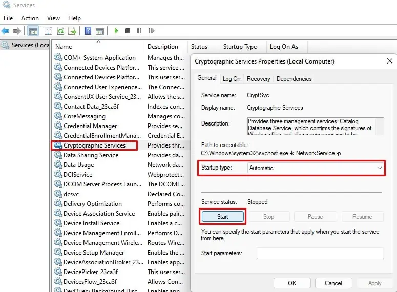Click the Stop Service toolbar icon
397x292 pixels.
[128, 31]
